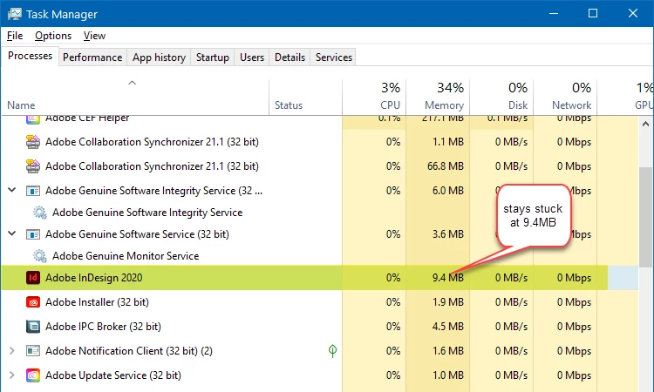This screenshot has height=392, width=654.
Task: Open the Users tab
Action: [252, 57]
